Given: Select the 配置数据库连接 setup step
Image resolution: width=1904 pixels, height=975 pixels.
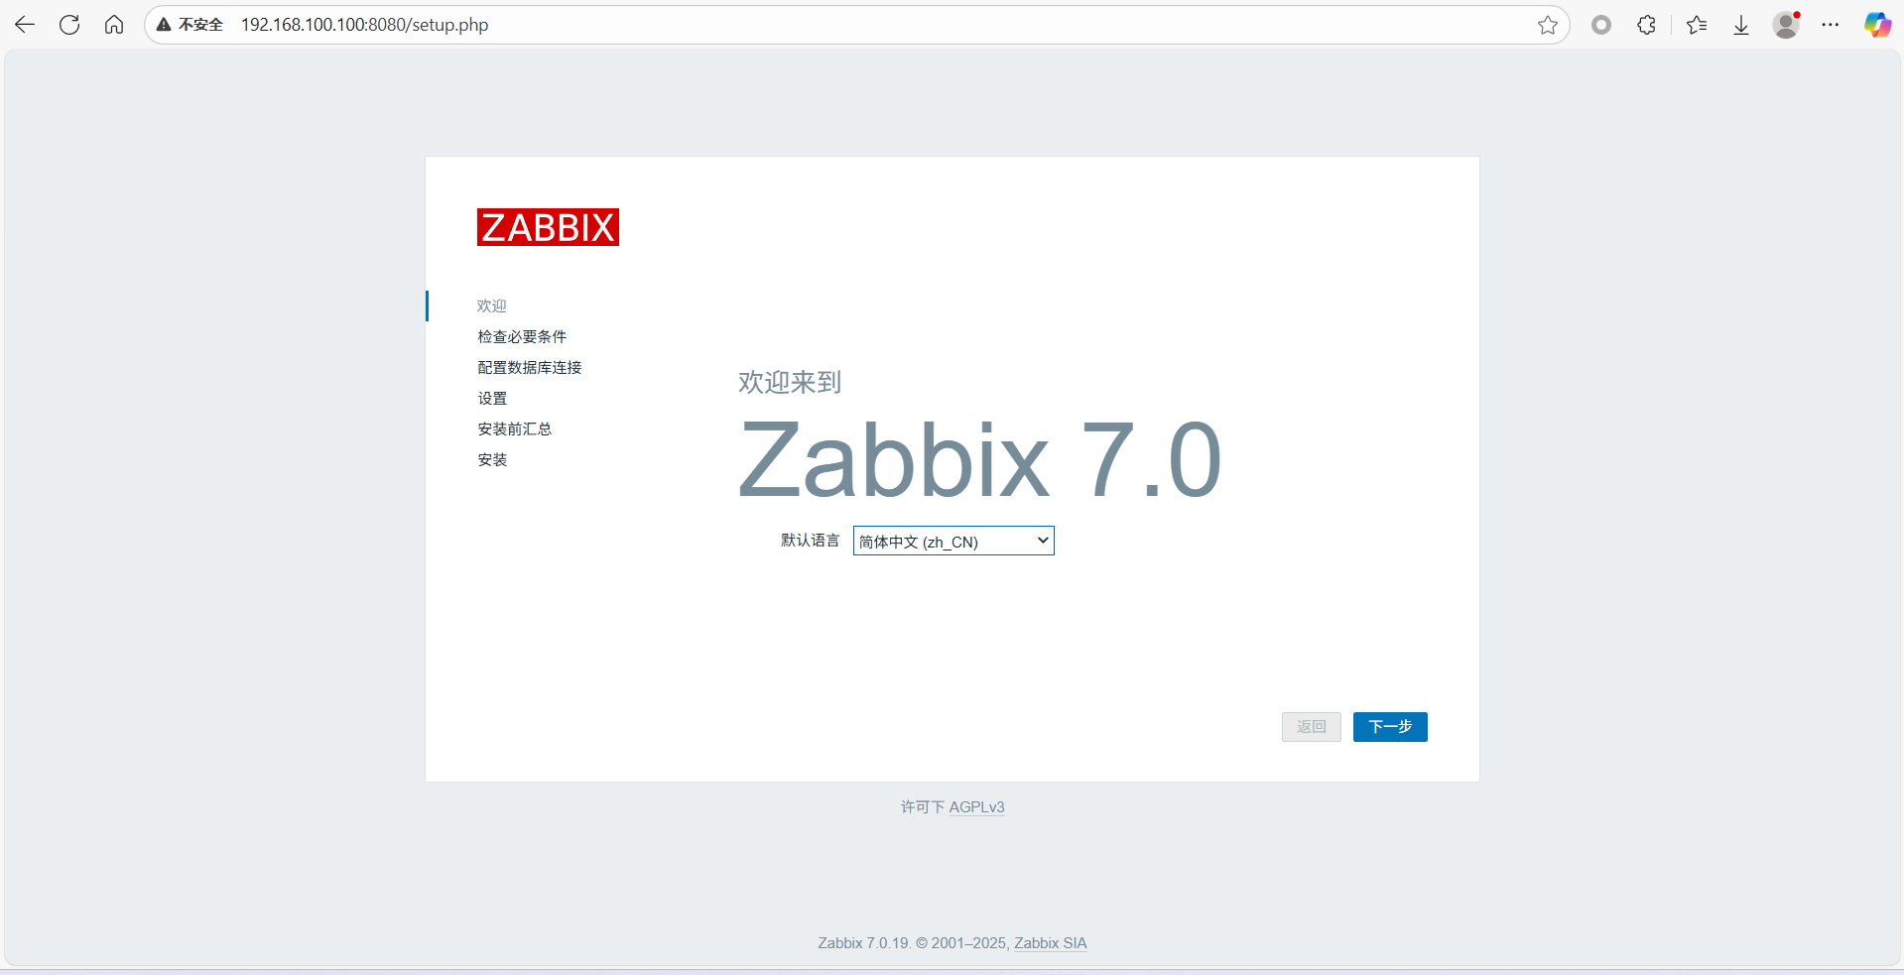Looking at the screenshot, I should click(530, 367).
